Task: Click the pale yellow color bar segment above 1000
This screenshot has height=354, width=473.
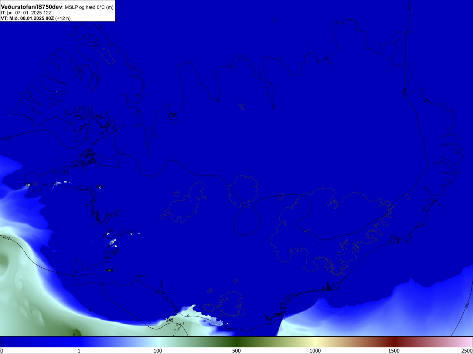Action: click(315, 342)
